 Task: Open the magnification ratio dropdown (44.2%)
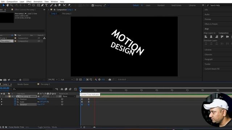(x=53, y=79)
